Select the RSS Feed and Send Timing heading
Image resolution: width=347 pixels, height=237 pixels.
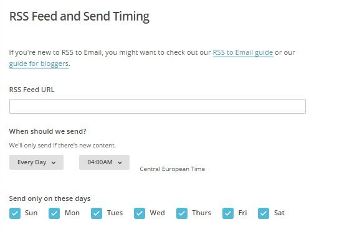80,16
